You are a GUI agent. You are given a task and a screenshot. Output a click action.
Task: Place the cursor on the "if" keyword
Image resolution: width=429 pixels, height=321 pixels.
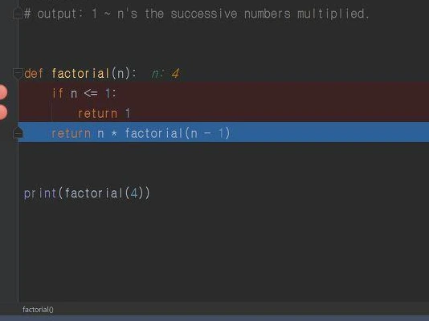click(58, 93)
